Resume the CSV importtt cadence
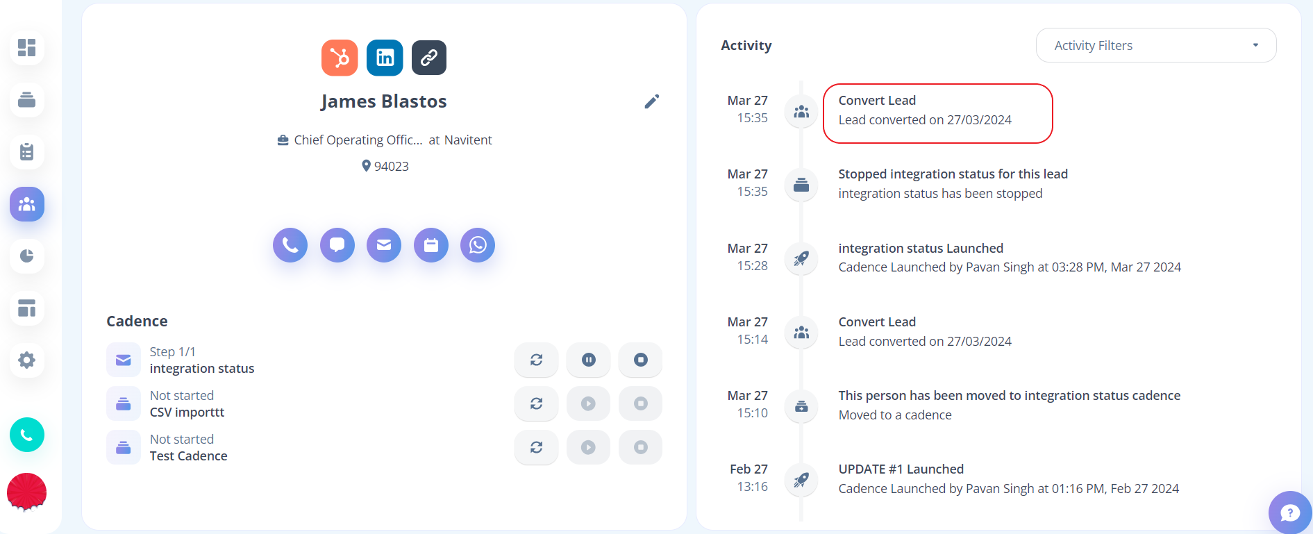 588,403
